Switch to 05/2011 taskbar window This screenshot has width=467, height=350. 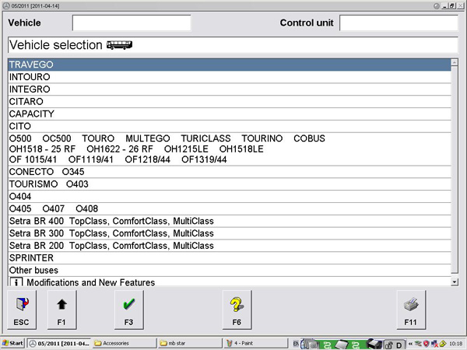pyautogui.click(x=59, y=343)
